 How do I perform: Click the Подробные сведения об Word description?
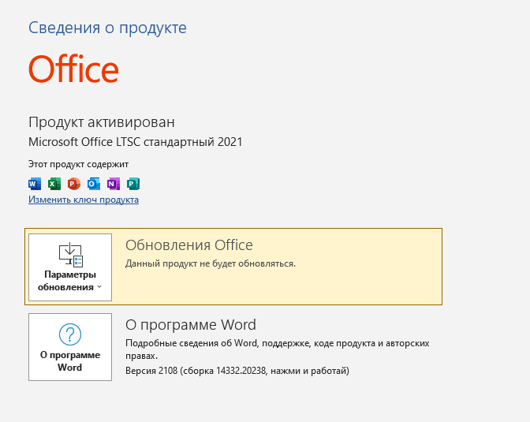[x=277, y=349]
